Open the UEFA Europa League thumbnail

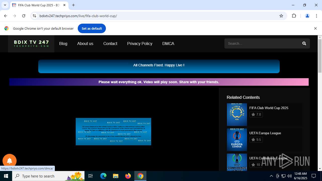[x=237, y=140]
